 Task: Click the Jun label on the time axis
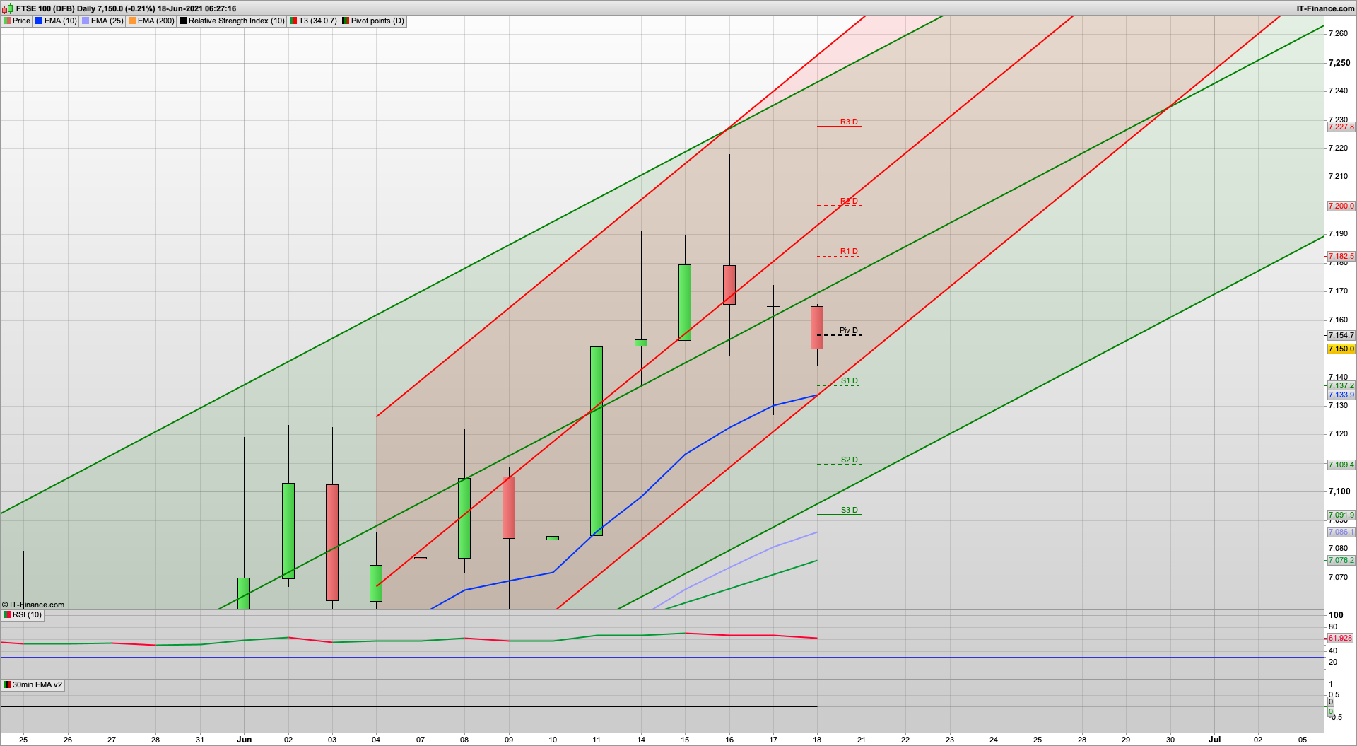click(245, 740)
